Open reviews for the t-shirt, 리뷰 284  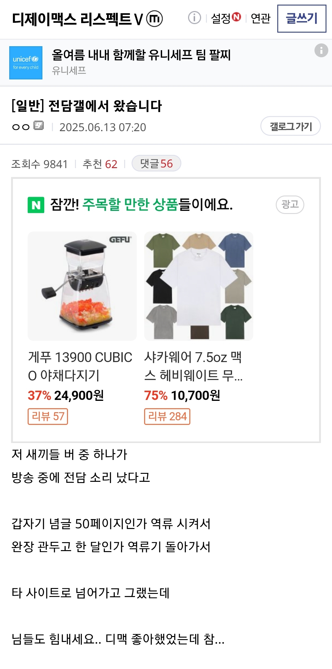tap(167, 417)
